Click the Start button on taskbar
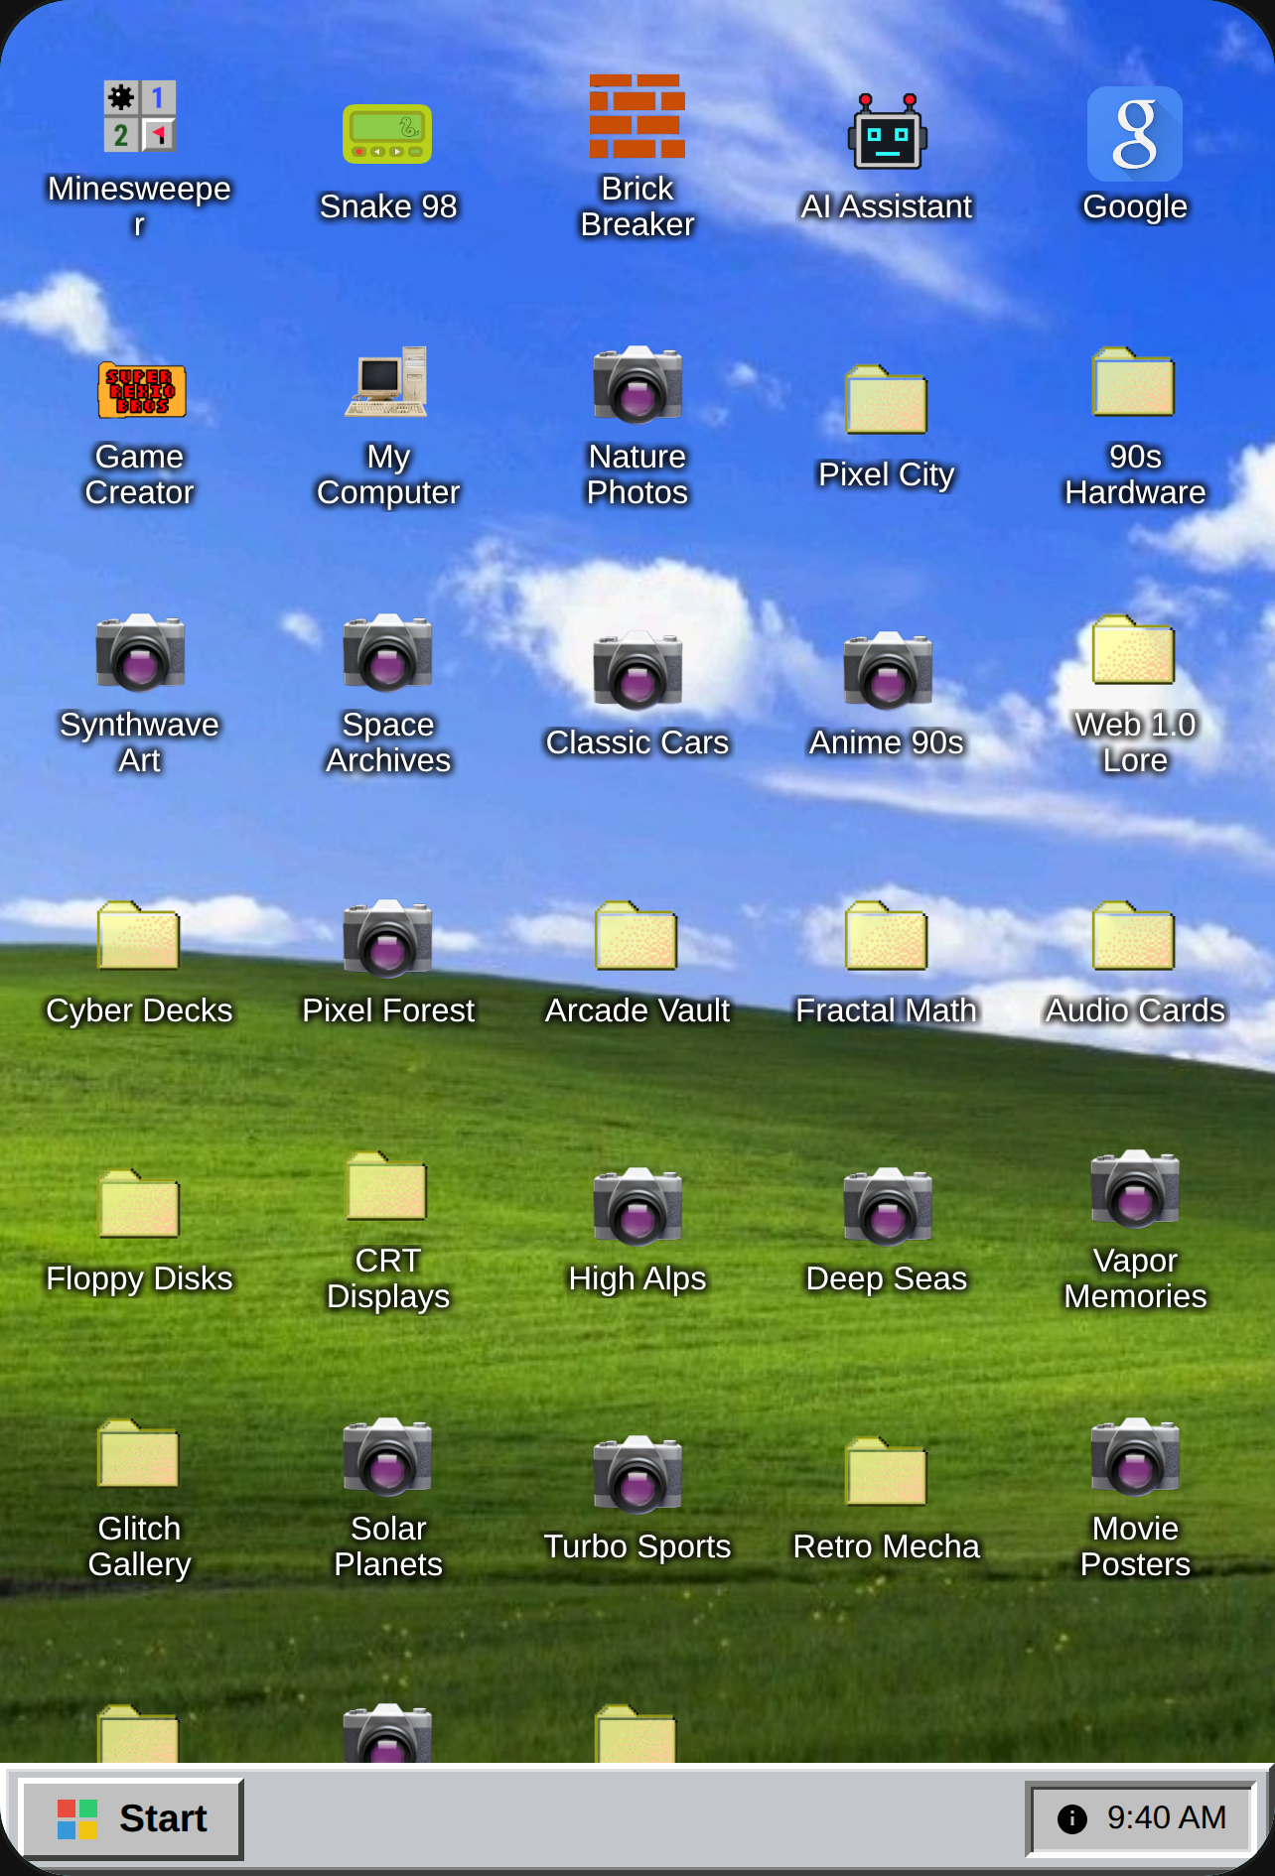 click(132, 1819)
